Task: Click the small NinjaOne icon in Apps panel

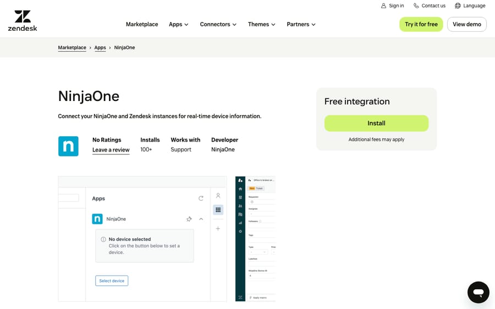Action: click(x=97, y=219)
